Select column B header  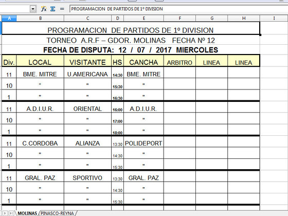tap(40, 18)
